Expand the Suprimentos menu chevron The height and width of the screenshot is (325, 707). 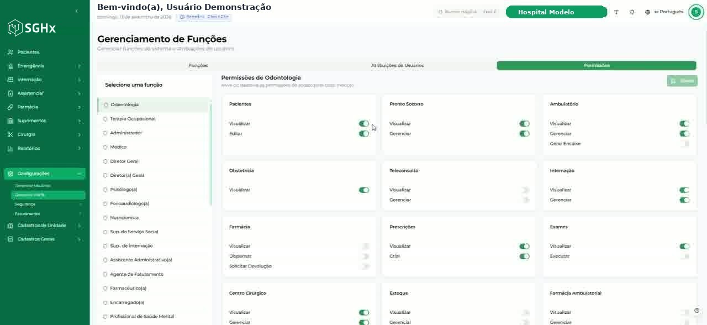pos(79,120)
